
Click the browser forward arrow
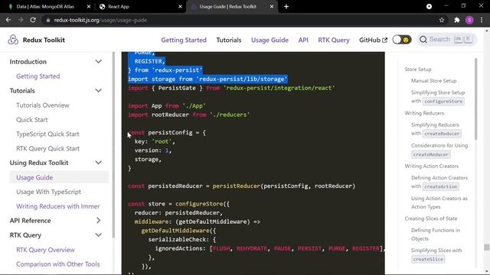coord(21,20)
